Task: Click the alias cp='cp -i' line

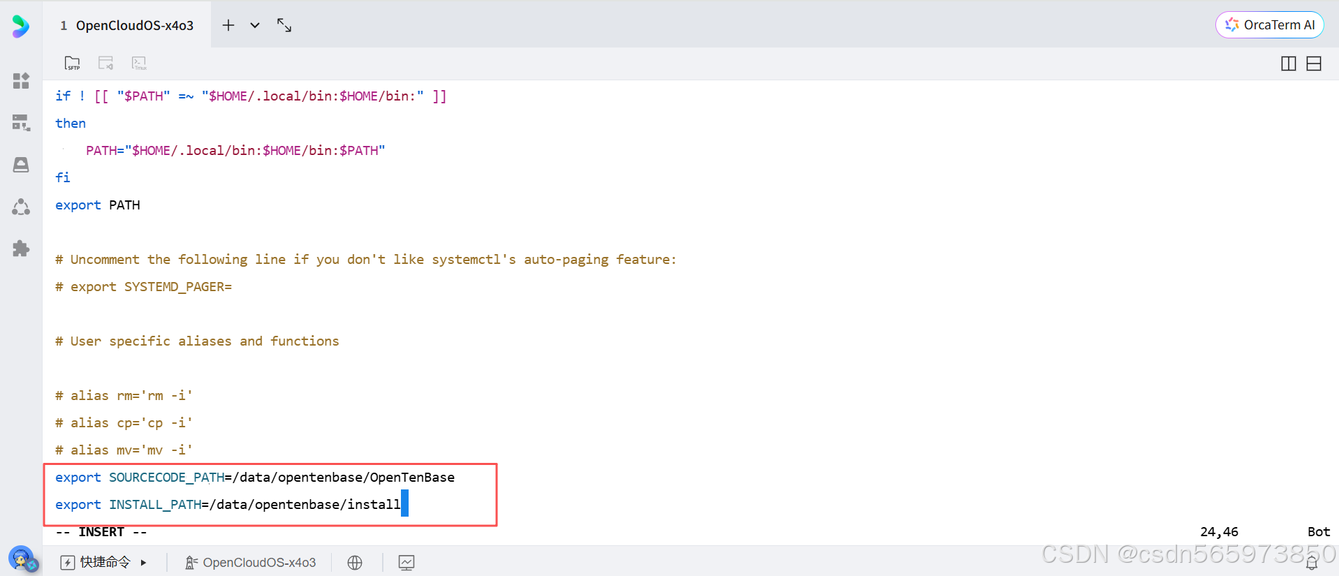Action: pyautogui.click(x=124, y=423)
